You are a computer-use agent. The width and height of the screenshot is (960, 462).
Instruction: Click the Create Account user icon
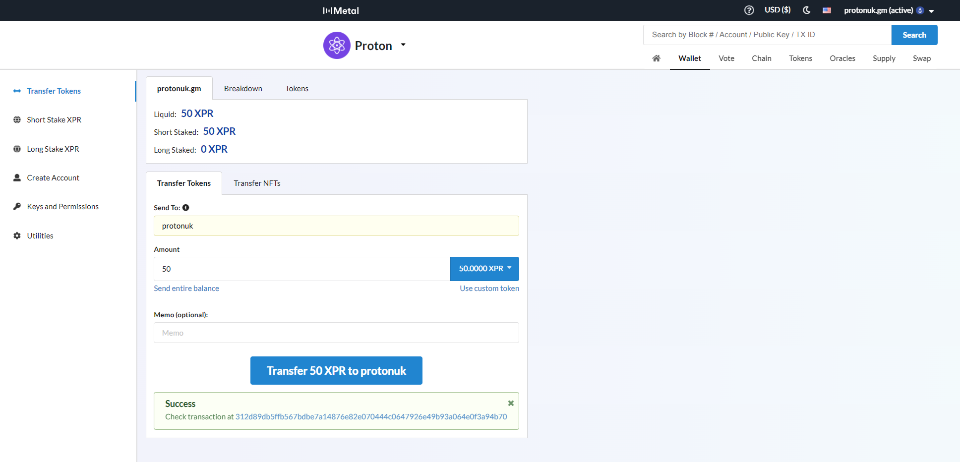pyautogui.click(x=17, y=178)
